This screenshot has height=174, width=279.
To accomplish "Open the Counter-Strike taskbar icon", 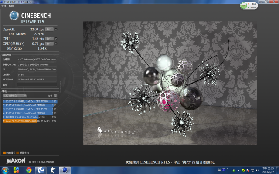I will (x=53, y=170).
